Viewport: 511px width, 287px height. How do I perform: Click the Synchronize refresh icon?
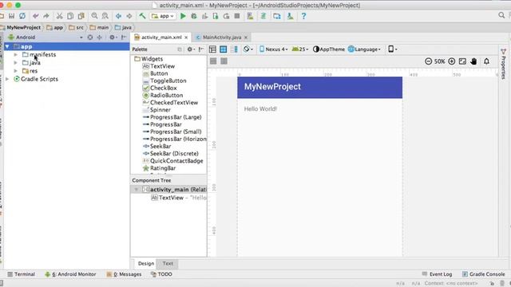[22, 16]
